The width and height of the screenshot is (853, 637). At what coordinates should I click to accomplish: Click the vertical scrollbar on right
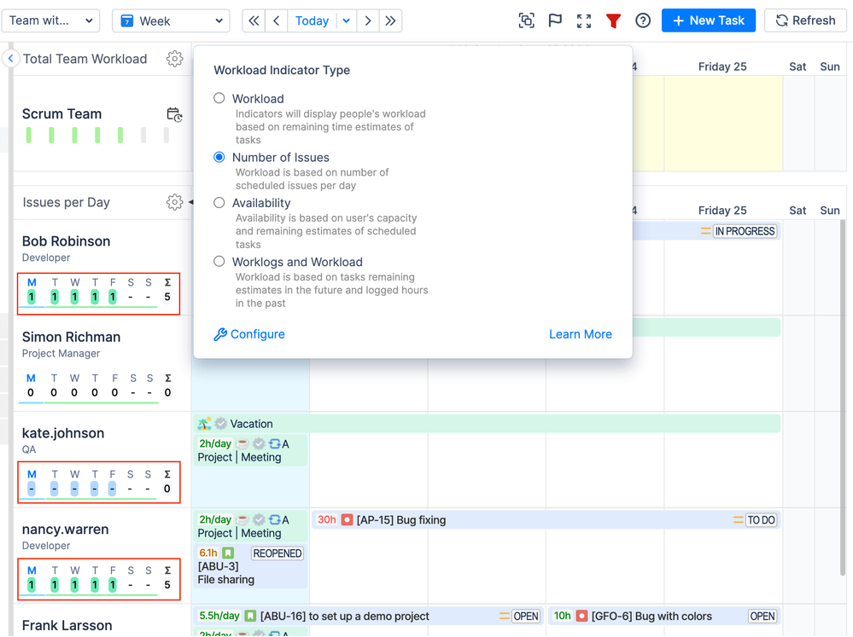click(843, 397)
